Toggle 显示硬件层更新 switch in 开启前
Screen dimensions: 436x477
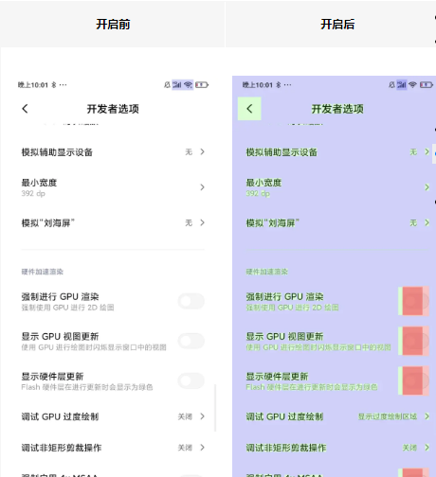click(191, 380)
